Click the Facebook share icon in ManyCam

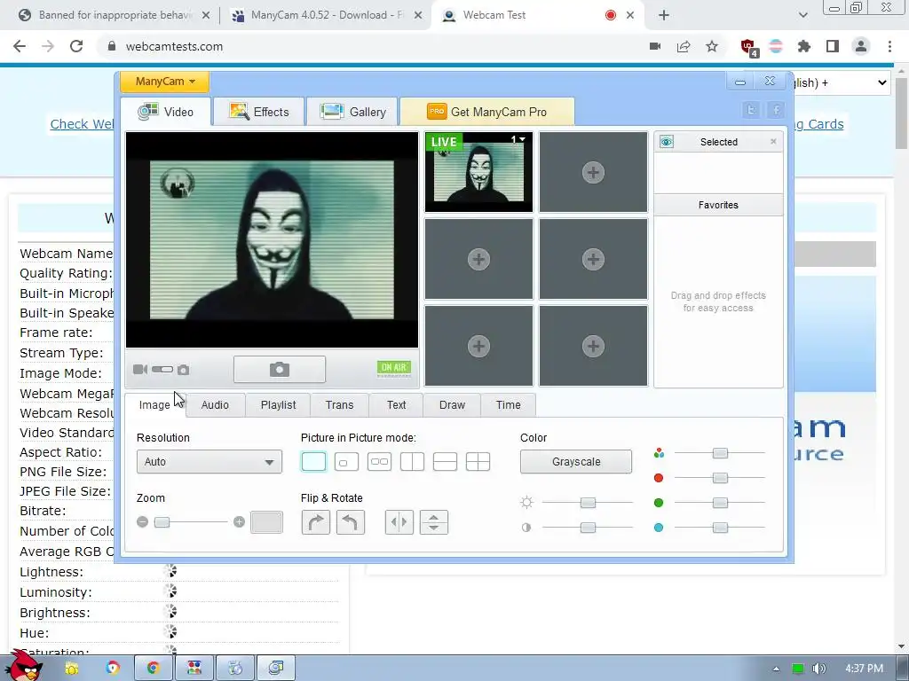[776, 110]
